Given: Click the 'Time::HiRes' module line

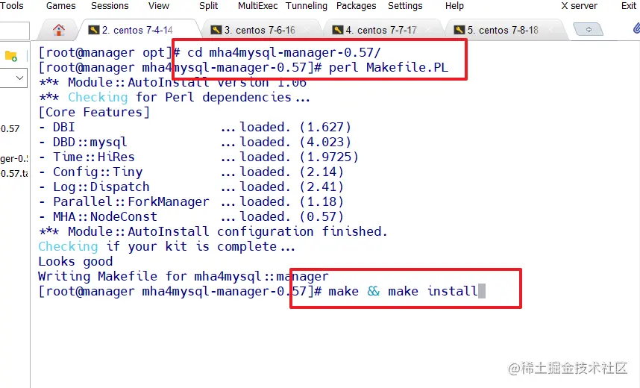Looking at the screenshot, I should point(198,157).
